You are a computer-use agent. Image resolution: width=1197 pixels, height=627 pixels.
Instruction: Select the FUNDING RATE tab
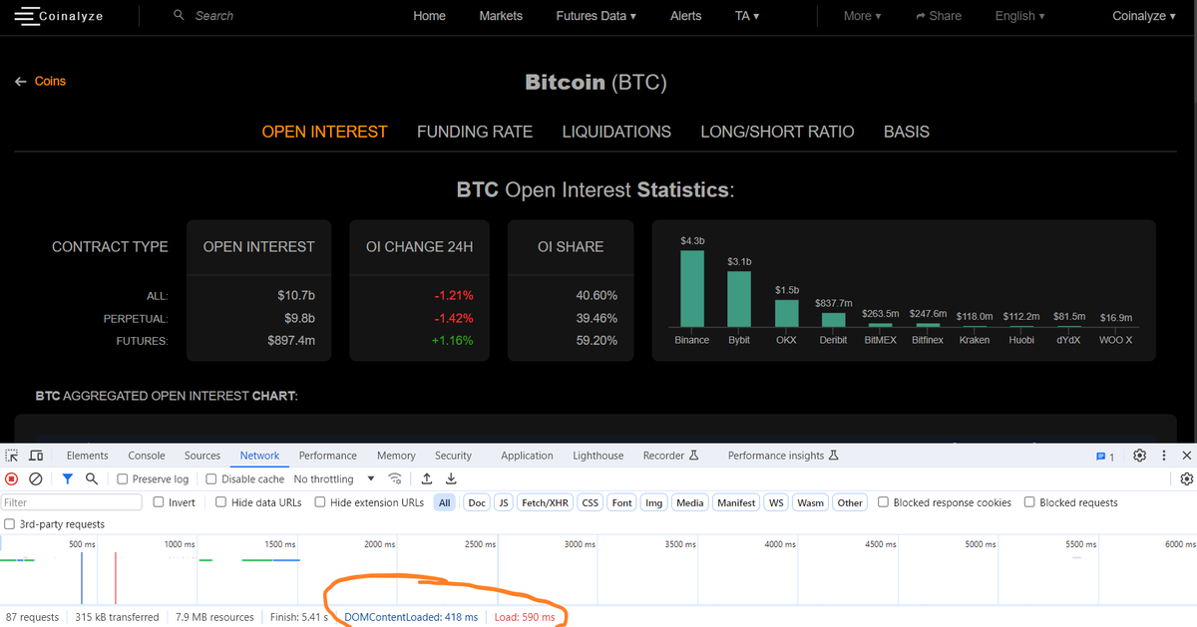pyautogui.click(x=475, y=132)
